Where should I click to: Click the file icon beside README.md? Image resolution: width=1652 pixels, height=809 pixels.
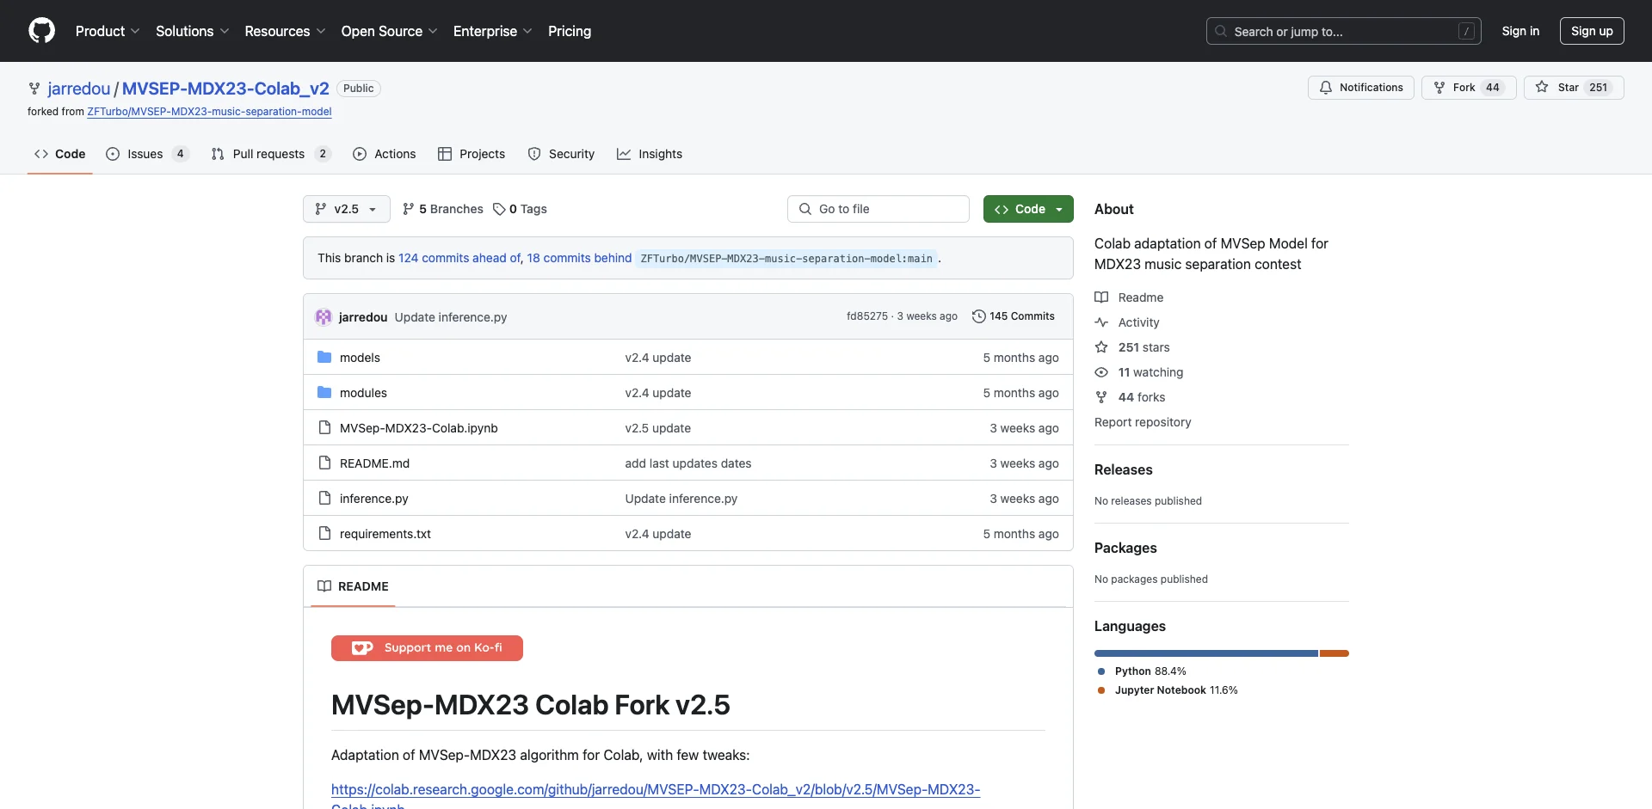pos(324,463)
